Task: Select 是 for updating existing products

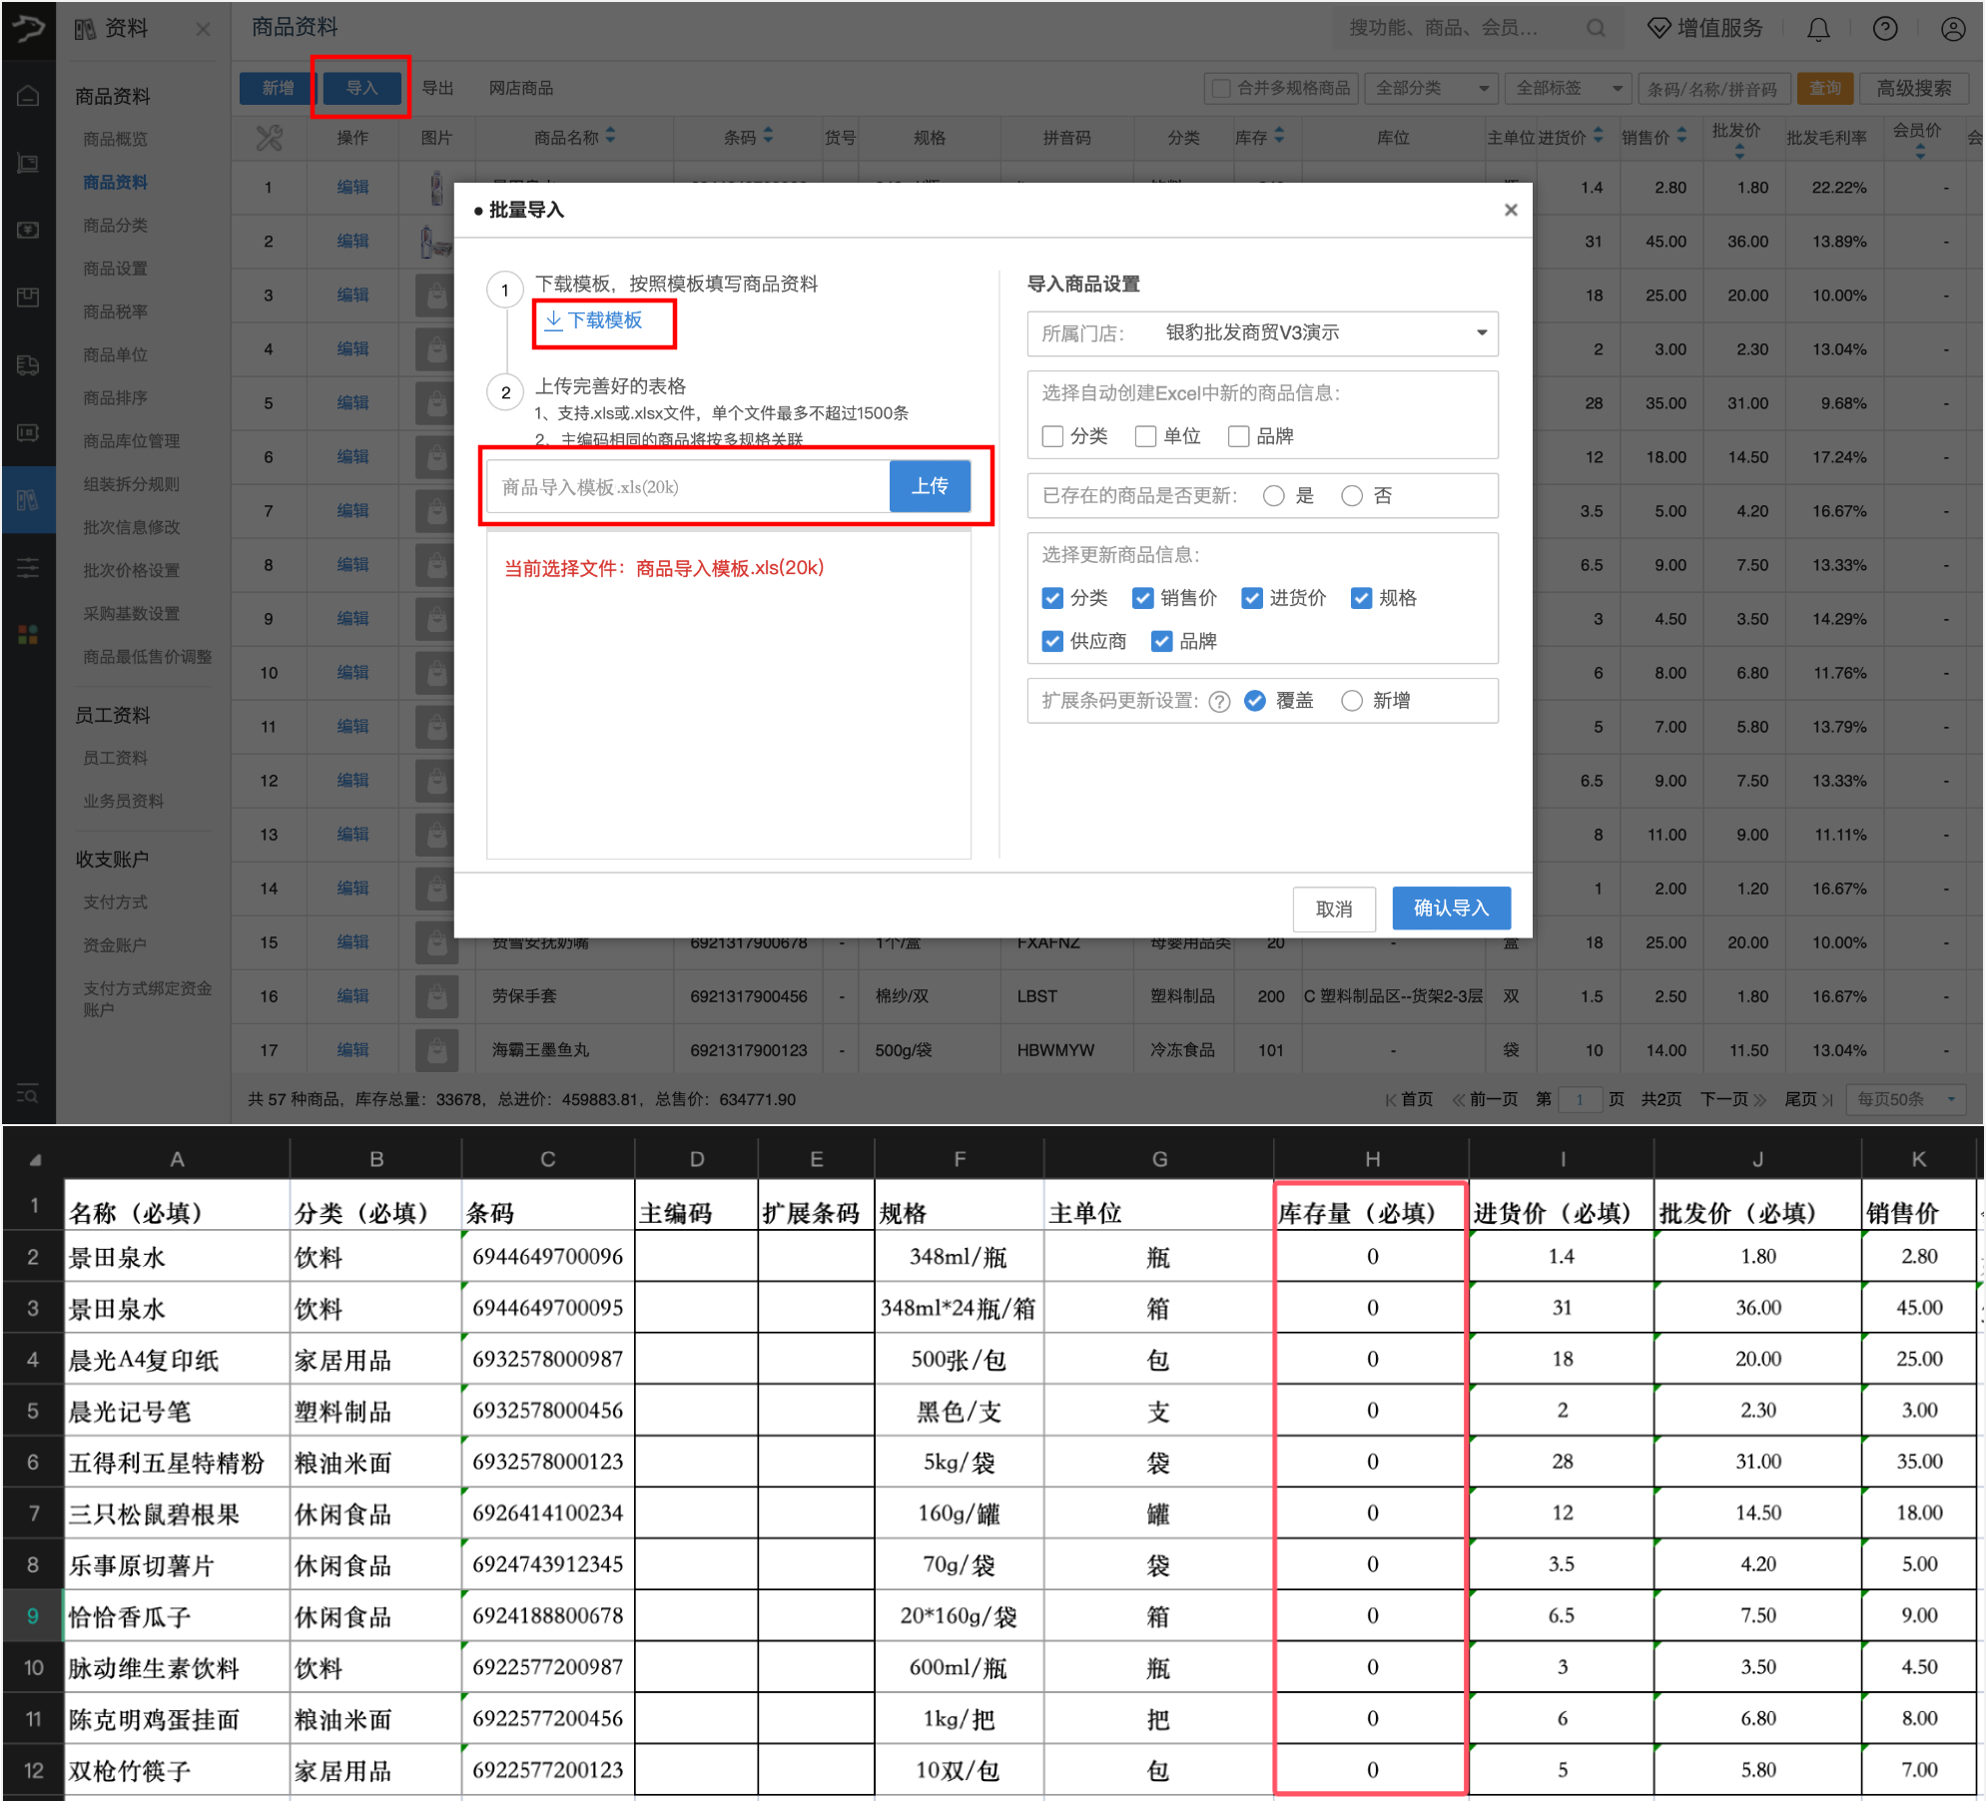Action: coord(1273,496)
